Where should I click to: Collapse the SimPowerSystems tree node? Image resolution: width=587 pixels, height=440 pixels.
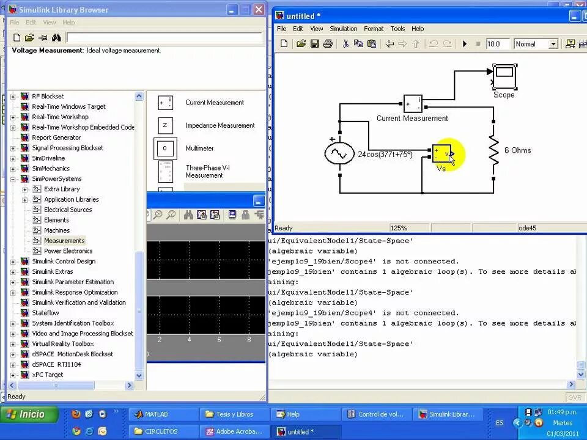[x=13, y=179]
